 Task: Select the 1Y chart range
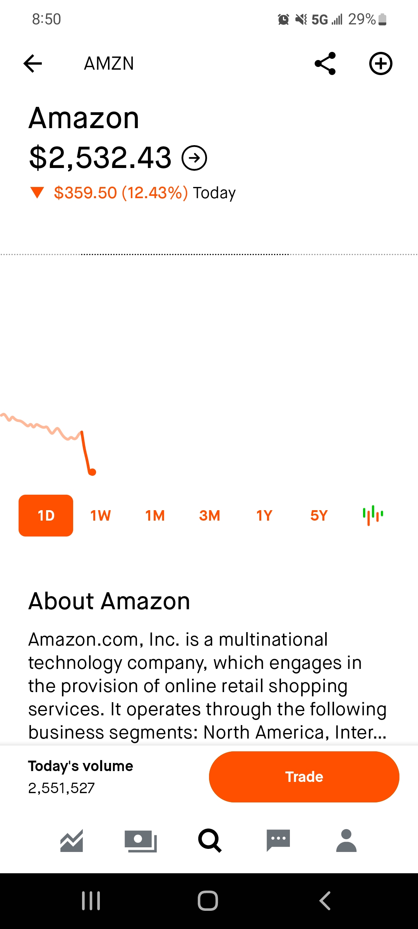(x=264, y=516)
